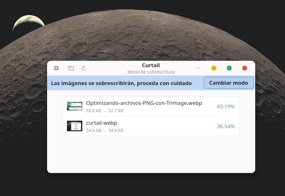Screen dimensions: 285x196
Task: Open the folder browse icon
Action: click(x=71, y=68)
